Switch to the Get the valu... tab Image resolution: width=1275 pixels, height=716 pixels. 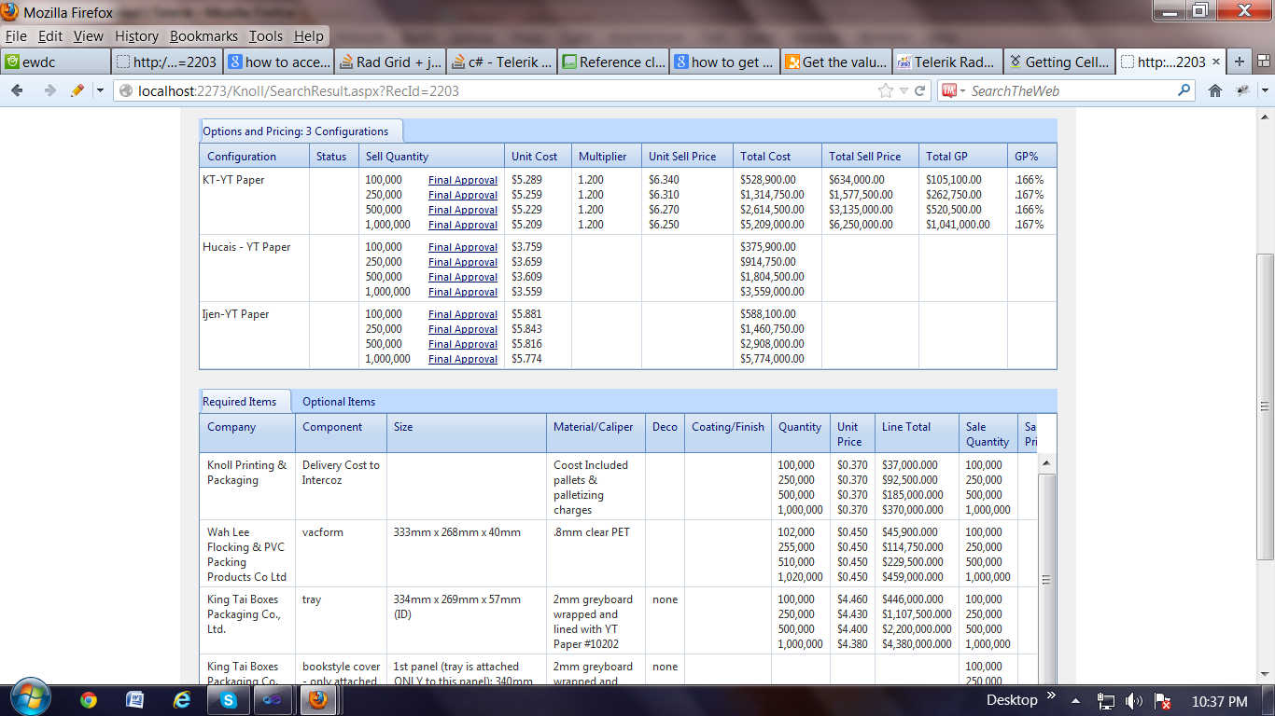coord(835,62)
